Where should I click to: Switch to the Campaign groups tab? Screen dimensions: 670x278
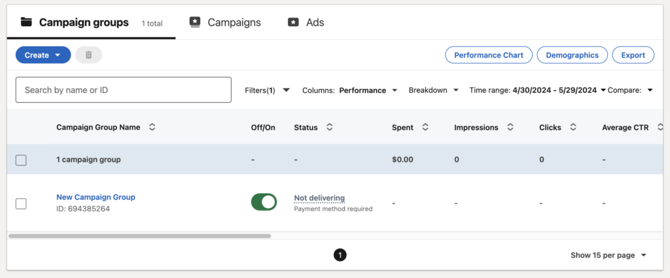click(x=91, y=23)
